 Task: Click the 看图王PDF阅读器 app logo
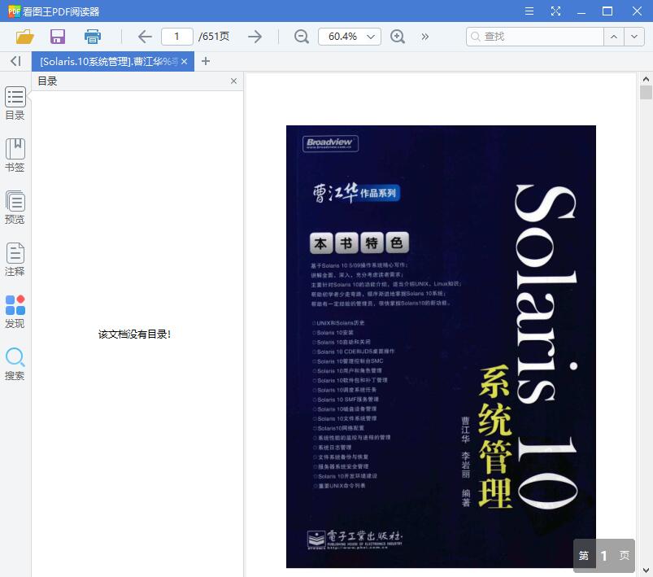tap(14, 11)
